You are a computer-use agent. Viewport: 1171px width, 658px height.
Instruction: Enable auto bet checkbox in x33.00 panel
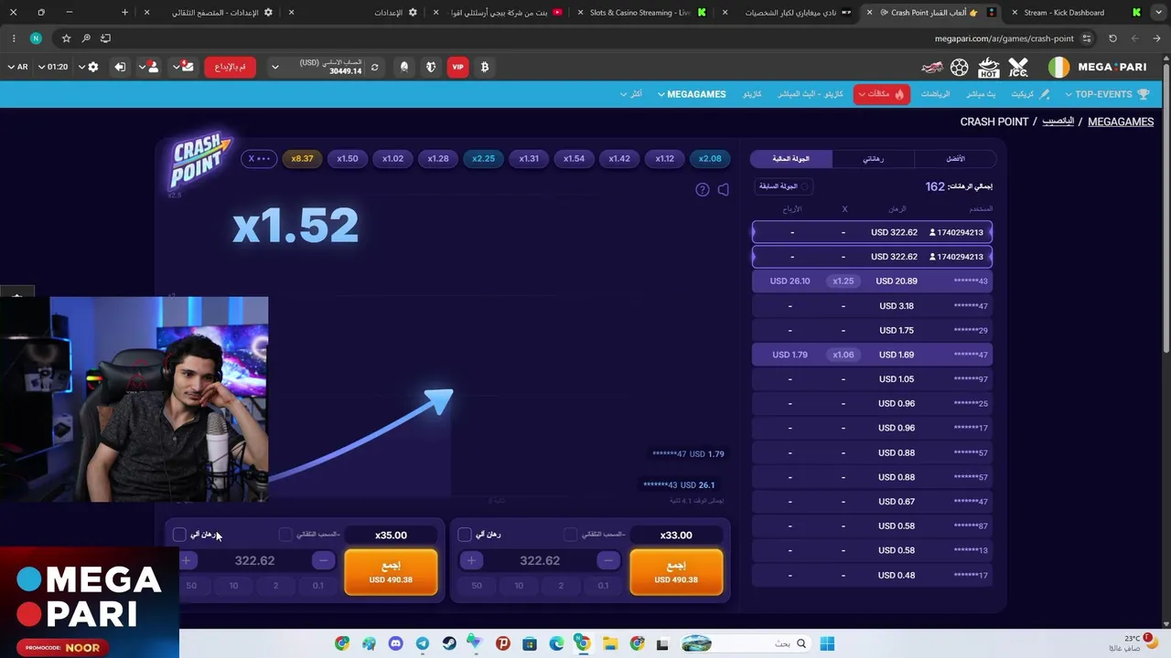click(465, 535)
